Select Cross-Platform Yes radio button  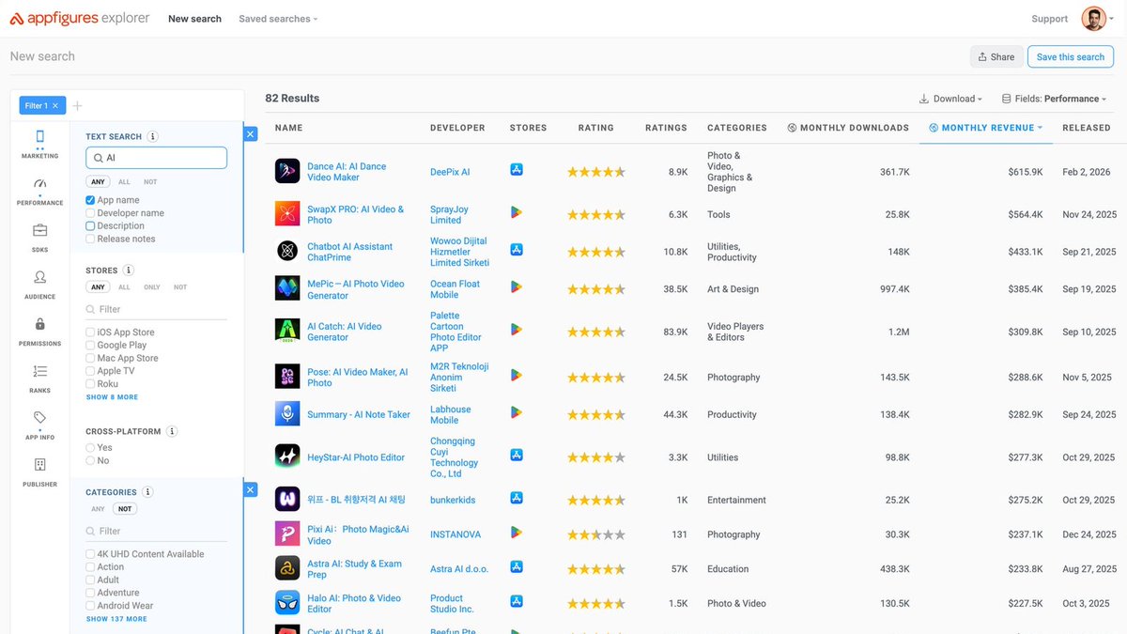90,448
